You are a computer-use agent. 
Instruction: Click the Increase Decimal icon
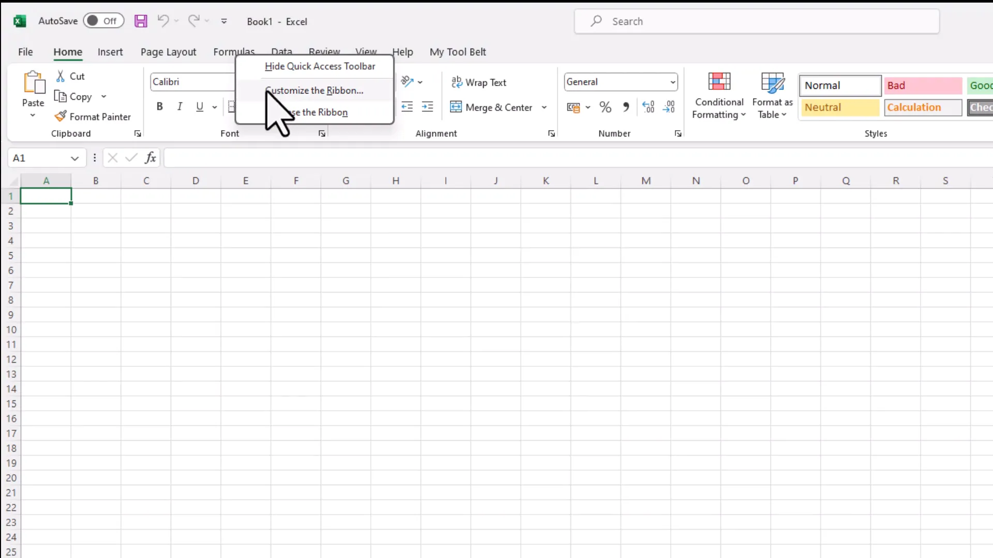(649, 107)
